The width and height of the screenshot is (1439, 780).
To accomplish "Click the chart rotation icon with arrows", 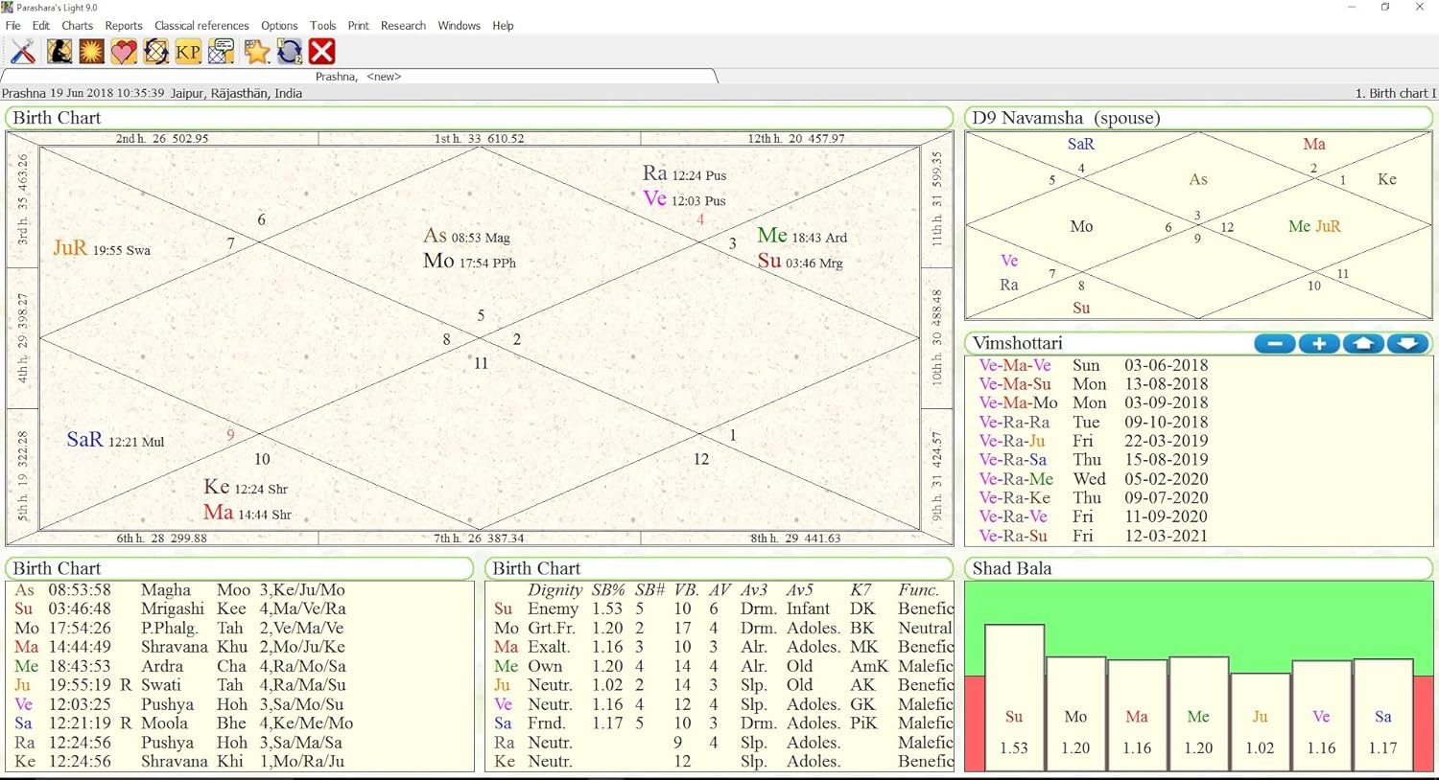I will (155, 52).
